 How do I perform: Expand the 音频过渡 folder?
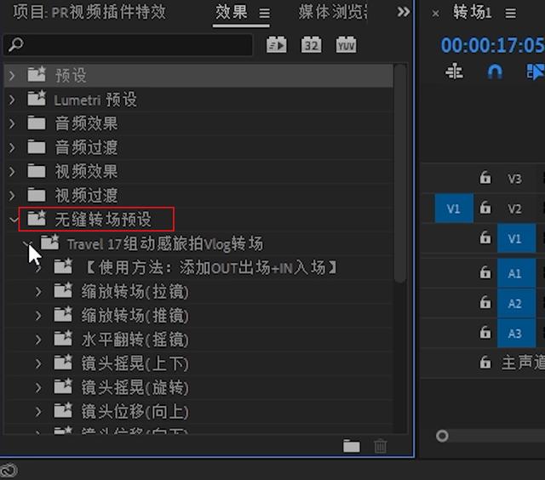click(12, 147)
